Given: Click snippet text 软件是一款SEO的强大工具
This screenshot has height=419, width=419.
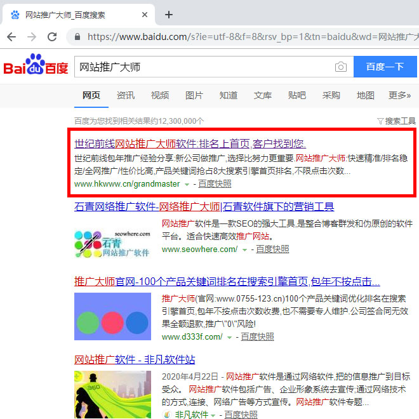Looking at the screenshot, I should click(244, 223).
